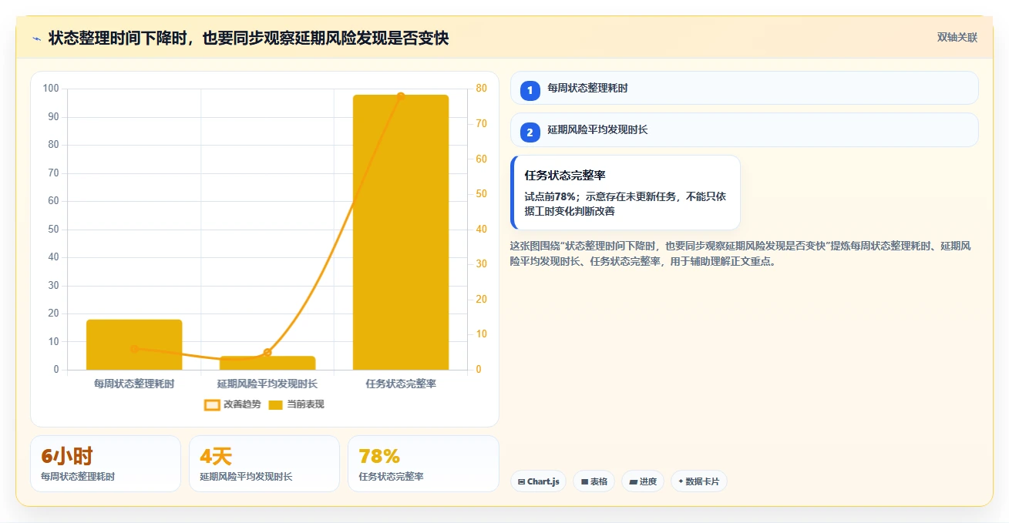Click x-axis label 每周状态整理耗时
Image resolution: width=1009 pixels, height=523 pixels.
(x=134, y=384)
